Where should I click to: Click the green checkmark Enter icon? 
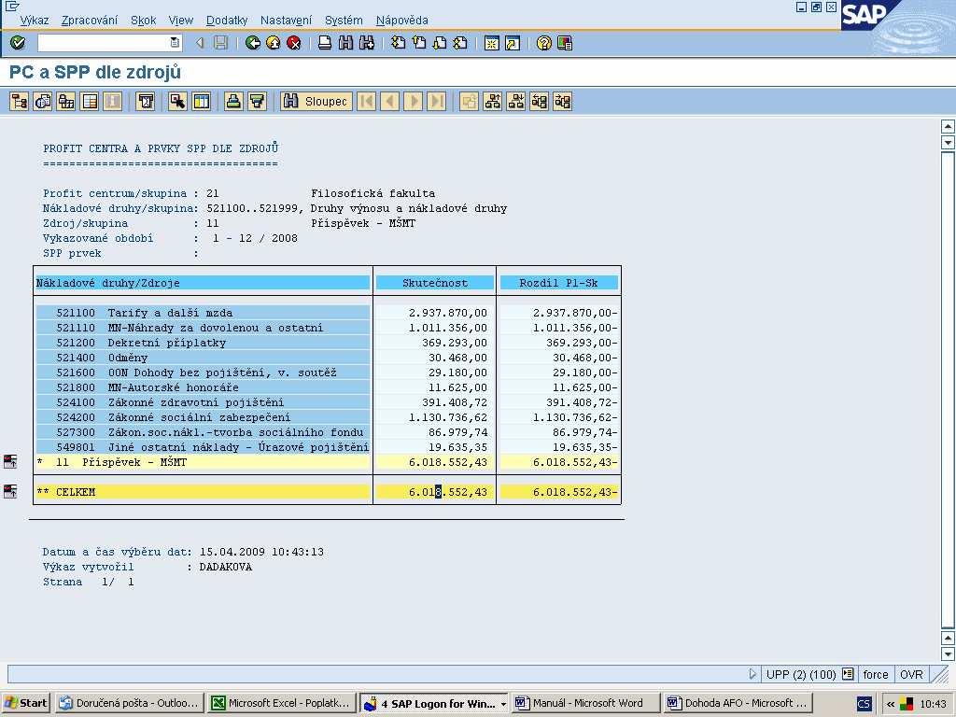point(18,43)
